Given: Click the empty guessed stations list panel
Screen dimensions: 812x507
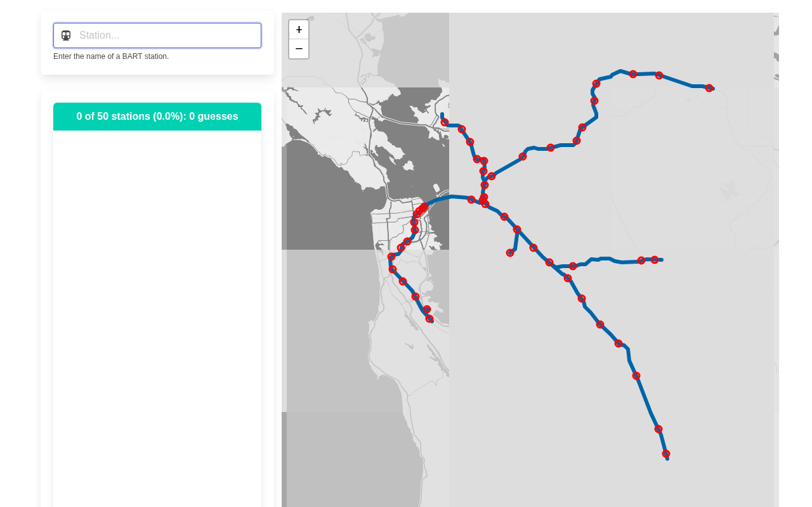Looking at the screenshot, I should coord(157,317).
